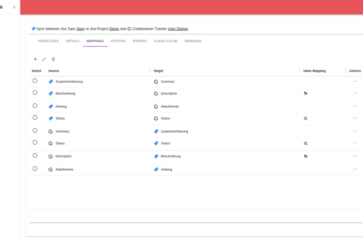
Task: Select the Mappings tab
Action: click(95, 41)
